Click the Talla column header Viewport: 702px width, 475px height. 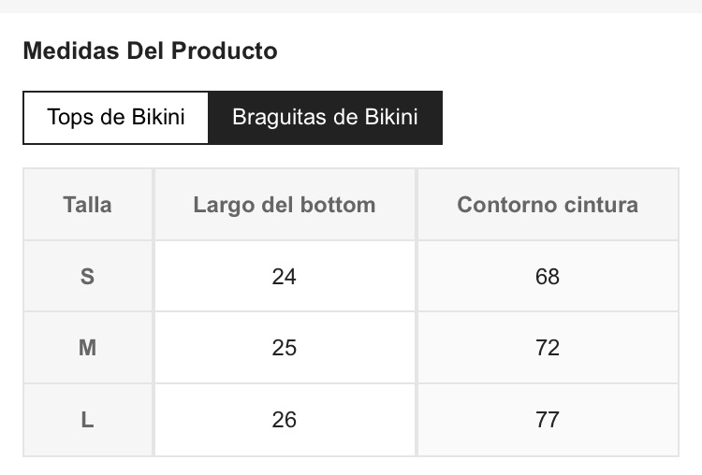click(x=88, y=205)
